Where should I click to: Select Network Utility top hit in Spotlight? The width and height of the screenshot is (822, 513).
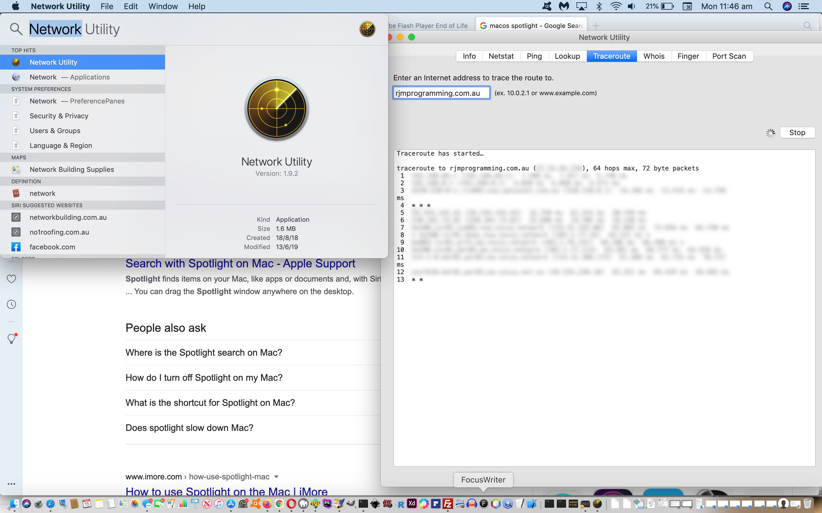tap(82, 62)
